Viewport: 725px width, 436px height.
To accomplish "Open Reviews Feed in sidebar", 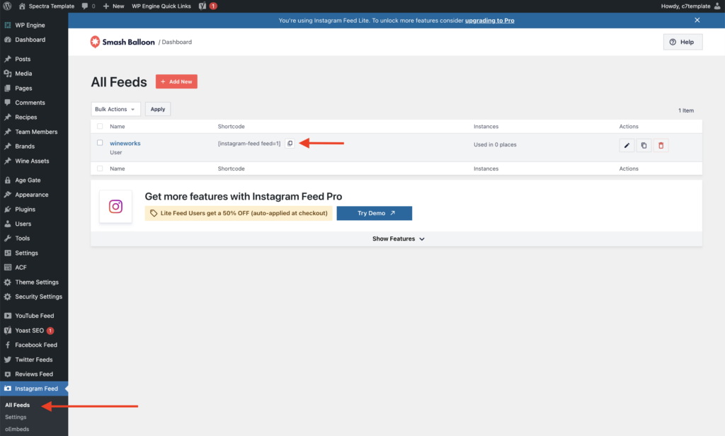I will pos(34,374).
